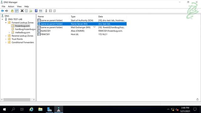The image size is (201, 113).
Task: Click the Name Server record icon
Action: [x=39, y=24]
